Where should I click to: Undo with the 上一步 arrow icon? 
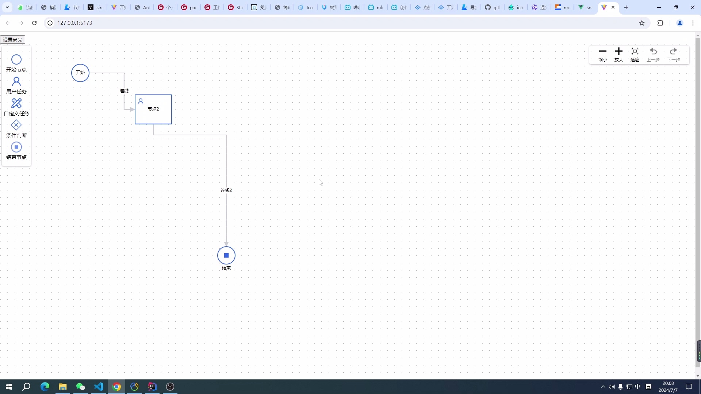(x=653, y=51)
